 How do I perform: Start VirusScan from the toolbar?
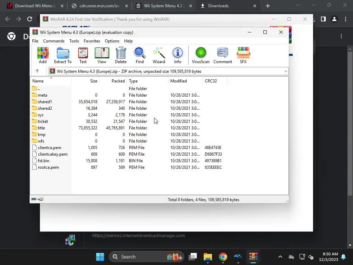[201, 56]
